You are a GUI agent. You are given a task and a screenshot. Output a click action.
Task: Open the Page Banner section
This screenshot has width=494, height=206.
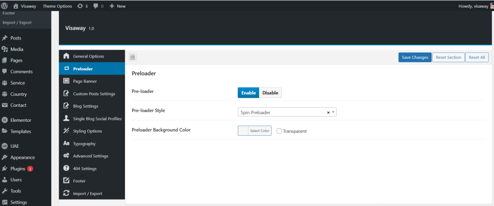click(x=85, y=81)
